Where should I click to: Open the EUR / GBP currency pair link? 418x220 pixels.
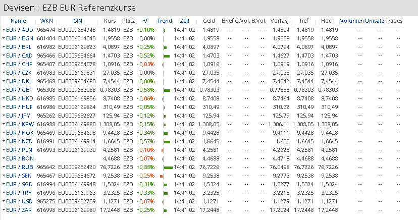(19, 90)
